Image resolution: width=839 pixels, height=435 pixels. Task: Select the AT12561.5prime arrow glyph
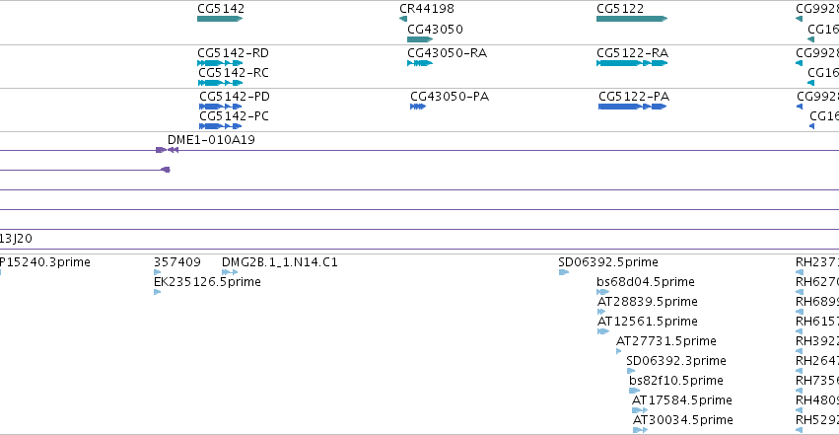point(603,331)
